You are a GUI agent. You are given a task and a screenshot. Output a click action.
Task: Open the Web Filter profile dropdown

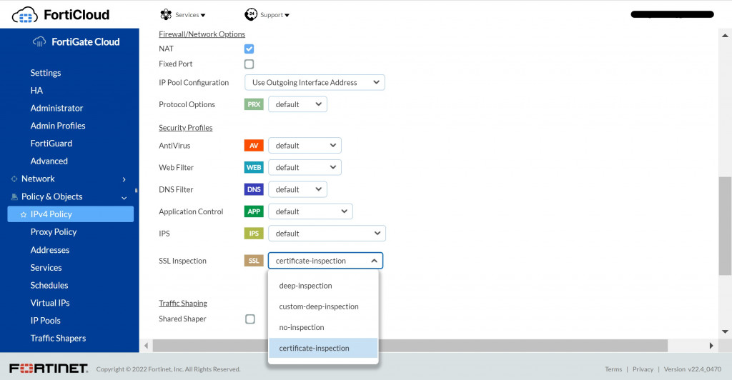point(305,167)
